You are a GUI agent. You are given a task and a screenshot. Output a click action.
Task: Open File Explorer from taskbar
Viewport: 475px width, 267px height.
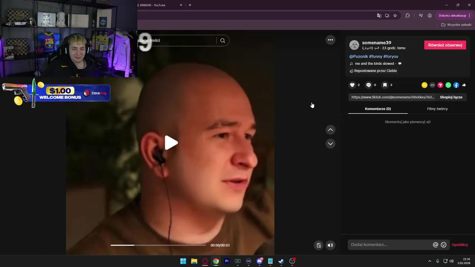[x=194, y=261]
